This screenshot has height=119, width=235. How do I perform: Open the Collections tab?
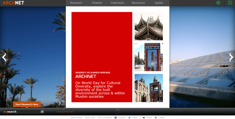coord(117,3)
